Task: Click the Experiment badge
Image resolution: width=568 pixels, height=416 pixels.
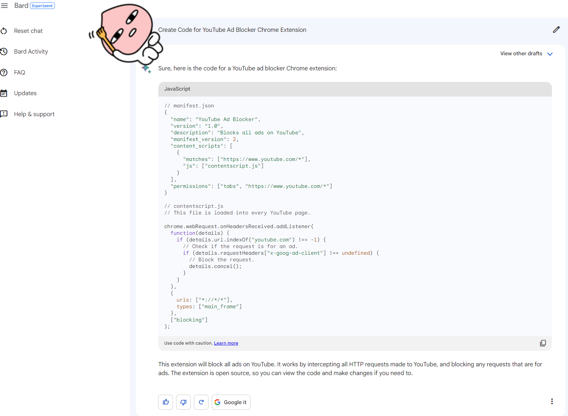Action: point(42,6)
